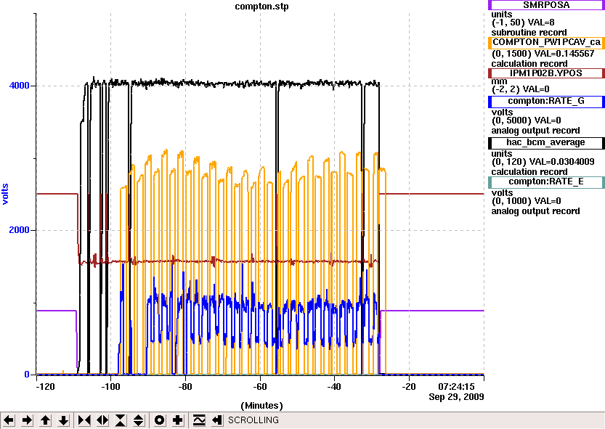Click the 'volts' units label under compton:RATE_E
Screen dimensions: 605x429
[x=502, y=193]
